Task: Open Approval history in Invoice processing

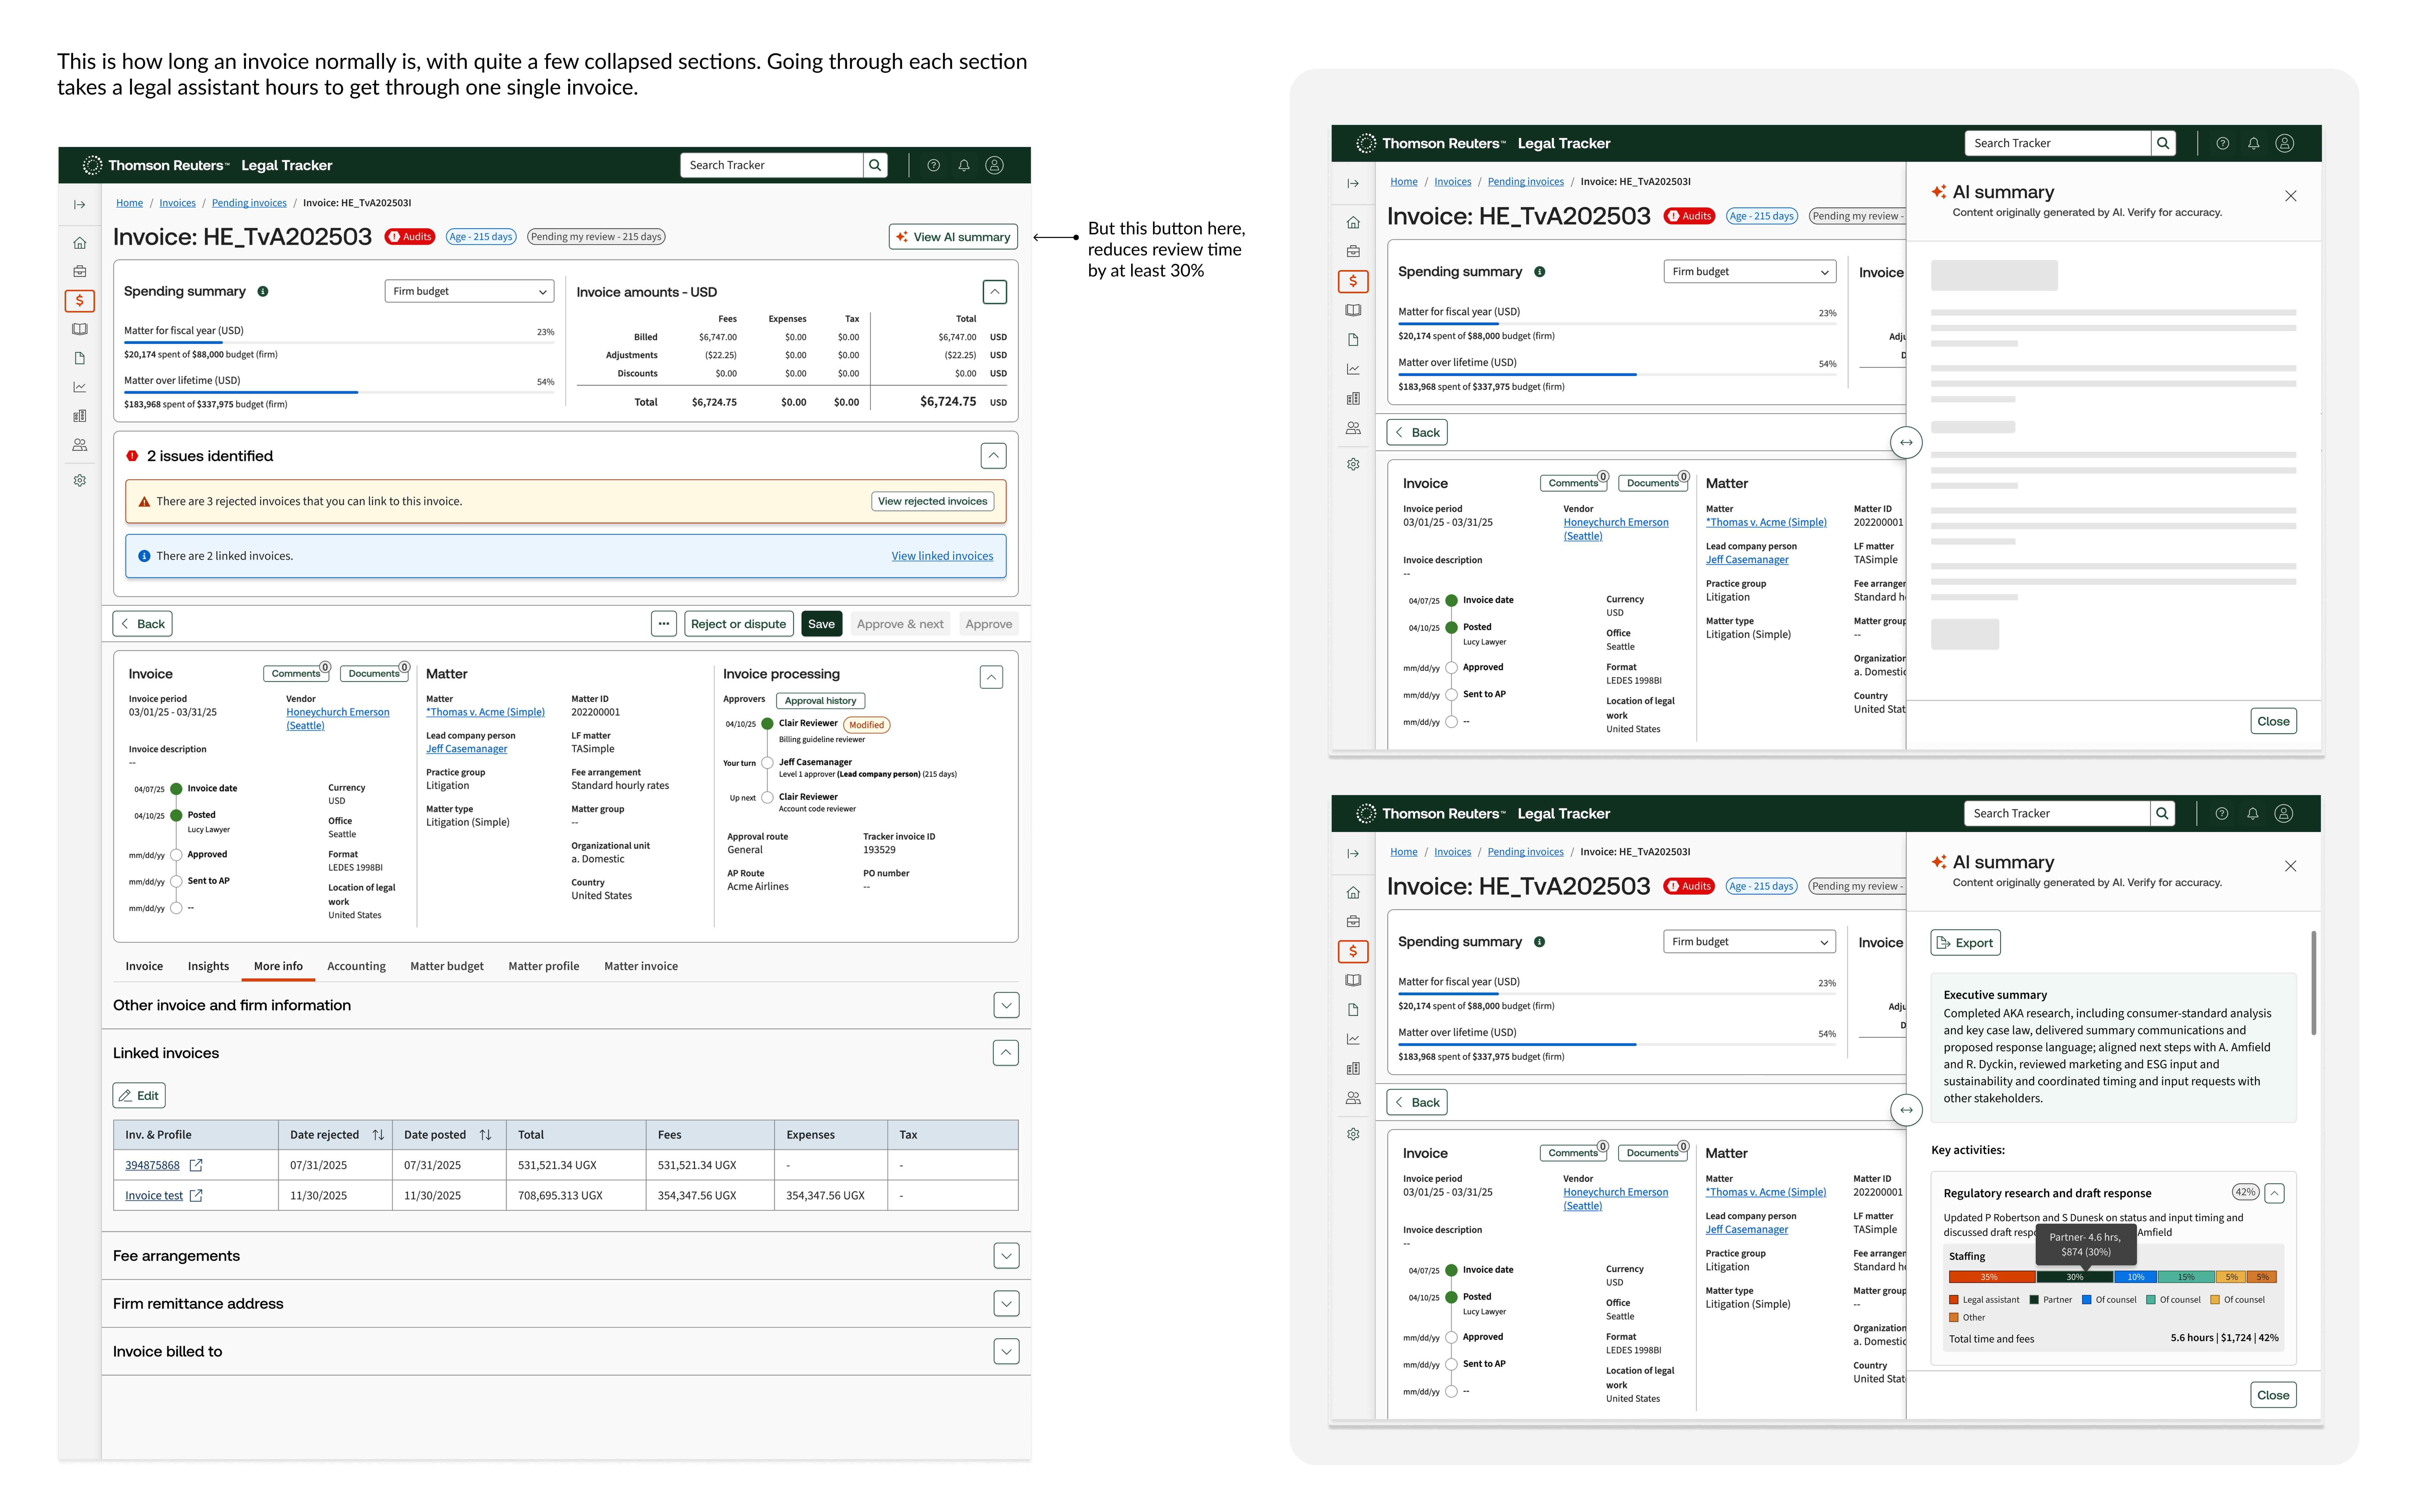Action: click(x=820, y=701)
